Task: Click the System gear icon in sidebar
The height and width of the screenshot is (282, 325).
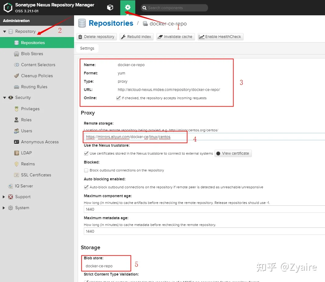Action: (x=11, y=208)
